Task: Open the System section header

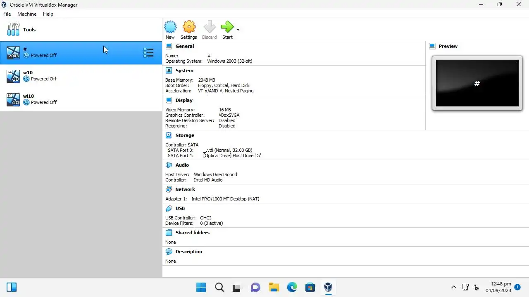Action: point(184,71)
